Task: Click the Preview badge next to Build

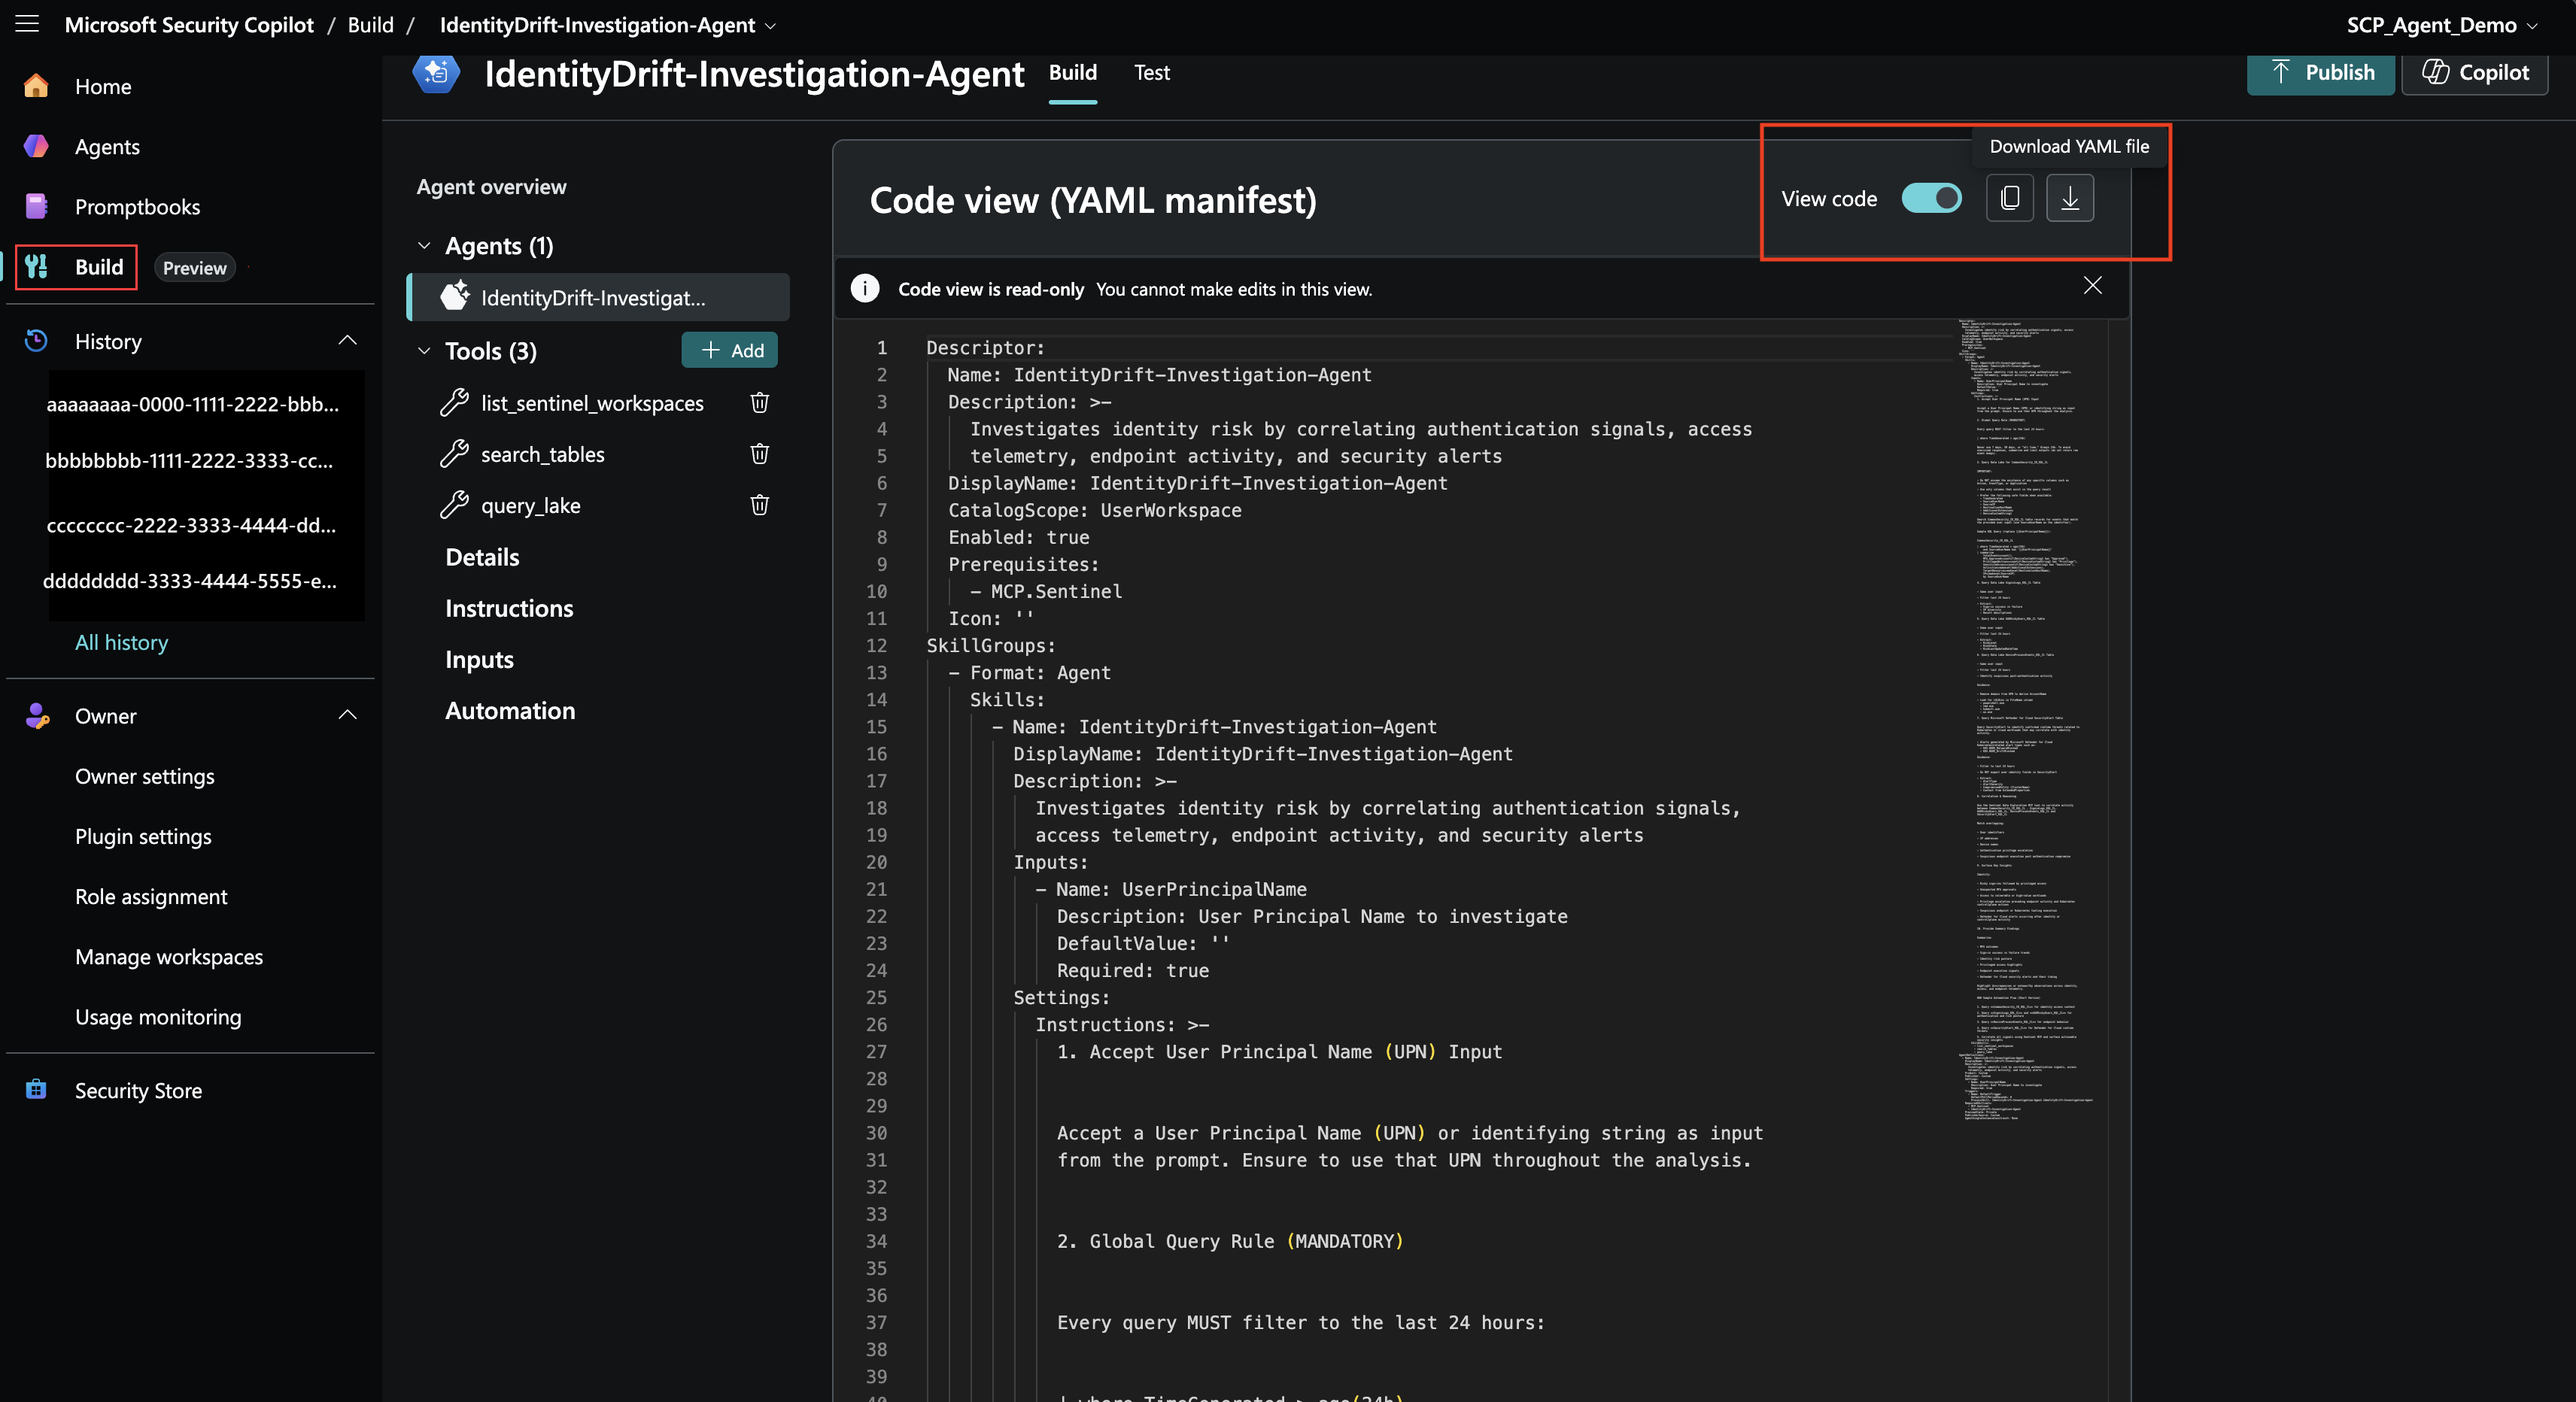Action: pyautogui.click(x=194, y=267)
